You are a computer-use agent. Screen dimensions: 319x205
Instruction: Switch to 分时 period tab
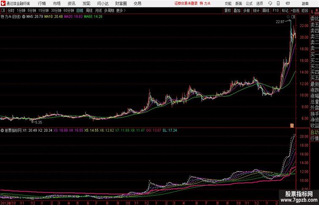(11, 11)
